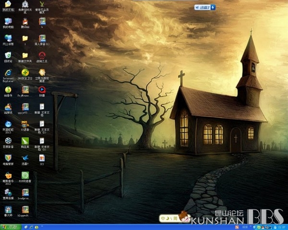
Task: Open the green Y icon at the top of the desktop
Action: 42,7
